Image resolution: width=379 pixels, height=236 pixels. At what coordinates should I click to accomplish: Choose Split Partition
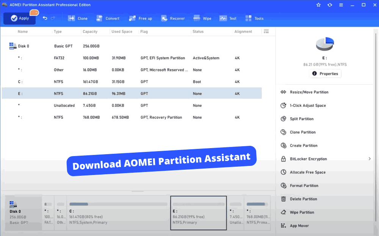pyautogui.click(x=302, y=119)
